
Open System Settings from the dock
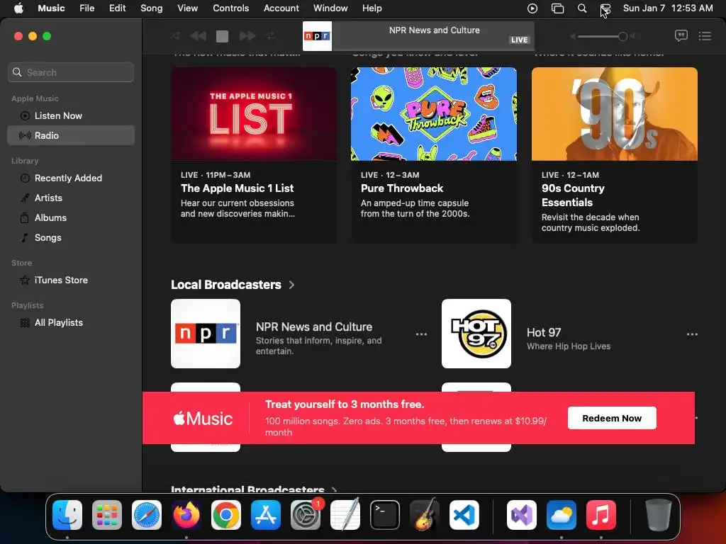306,515
